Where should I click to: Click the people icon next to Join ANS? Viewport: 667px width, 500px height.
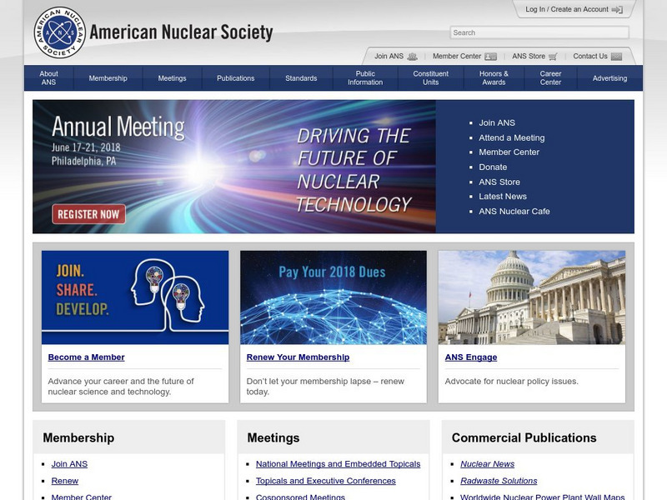412,57
